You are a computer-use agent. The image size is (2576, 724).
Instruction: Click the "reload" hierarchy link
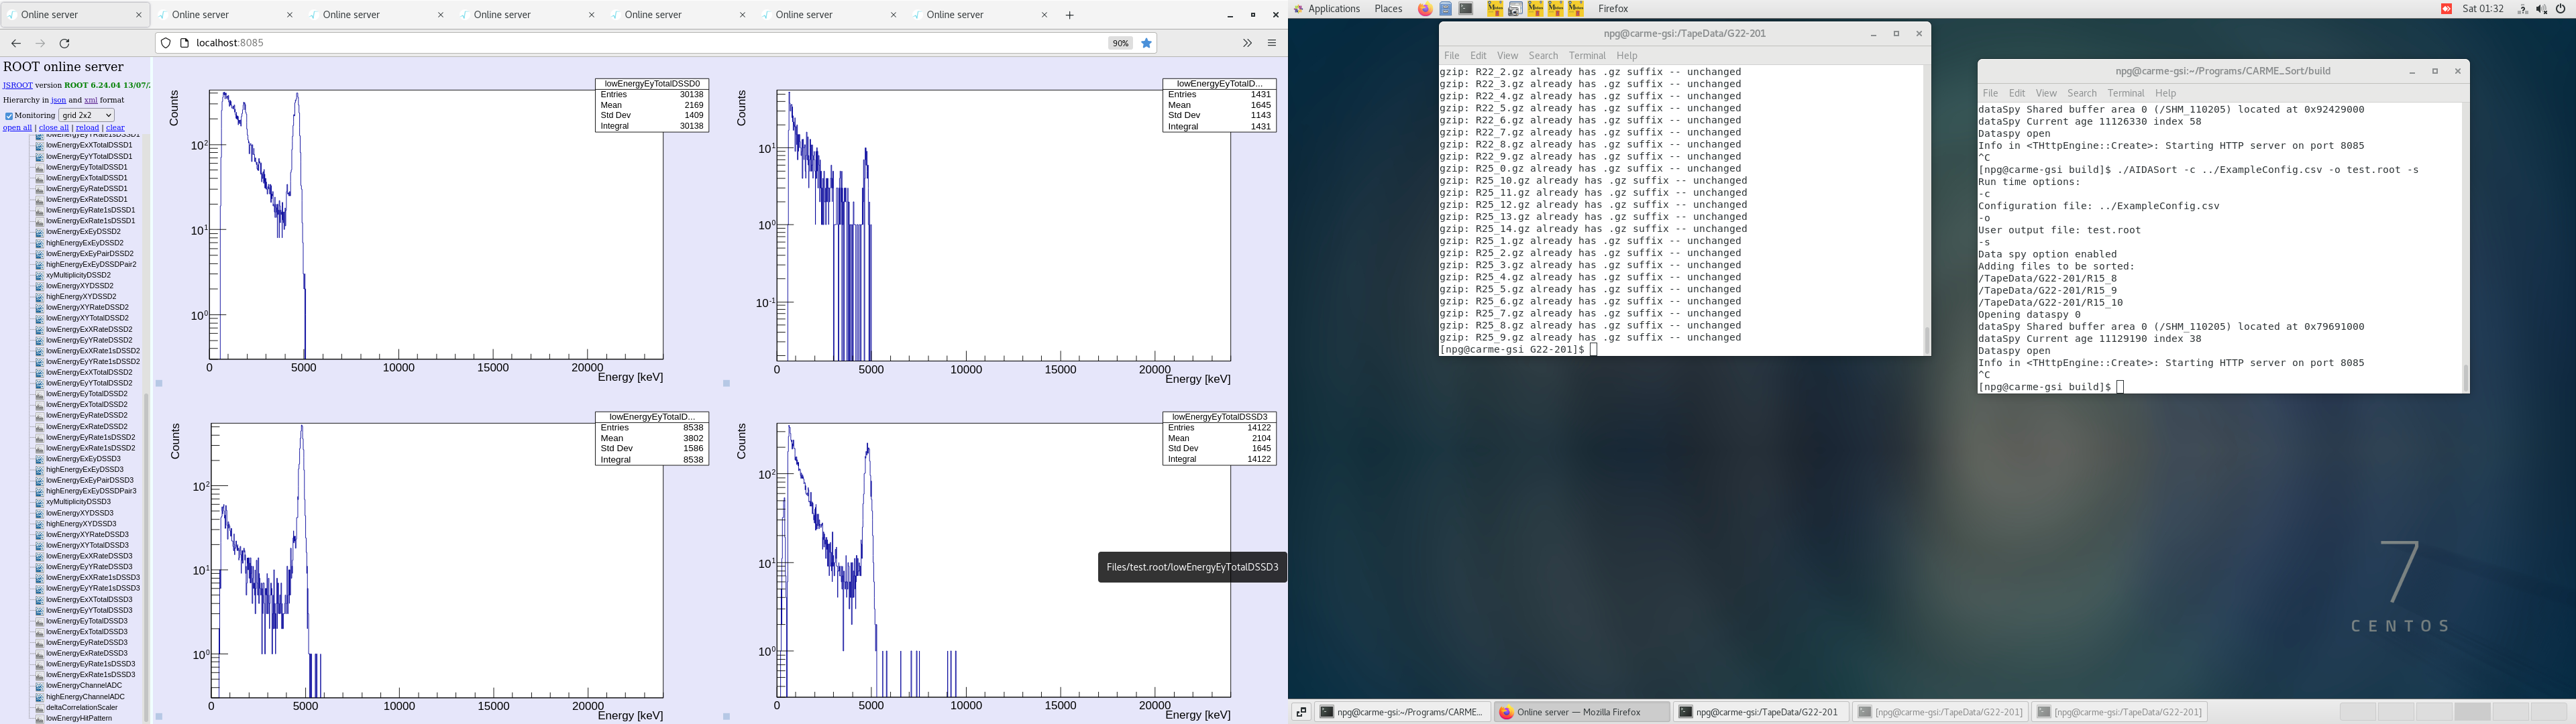88,128
